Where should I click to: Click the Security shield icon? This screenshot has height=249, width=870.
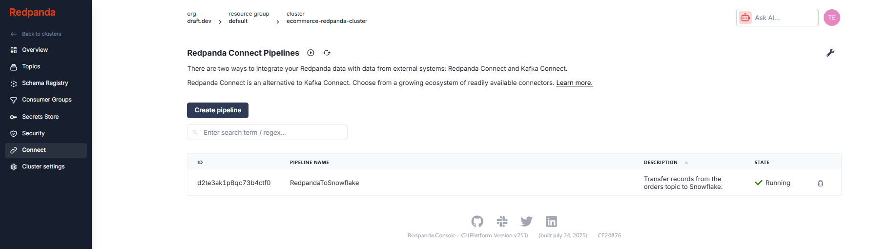14,134
